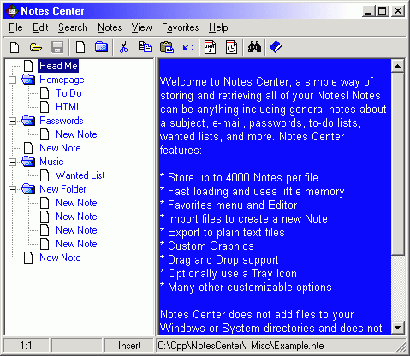This screenshot has height=356, width=410.
Task: Select the Wanted List note
Action: [x=80, y=175]
